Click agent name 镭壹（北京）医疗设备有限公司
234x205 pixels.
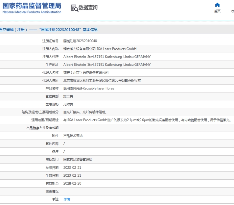(x=86, y=73)
